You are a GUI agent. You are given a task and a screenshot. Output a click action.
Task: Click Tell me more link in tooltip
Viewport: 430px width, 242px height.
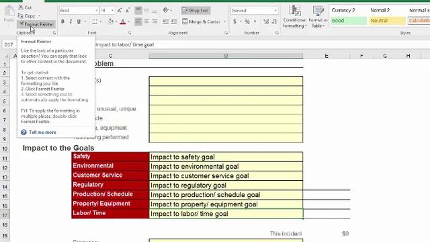point(42,132)
